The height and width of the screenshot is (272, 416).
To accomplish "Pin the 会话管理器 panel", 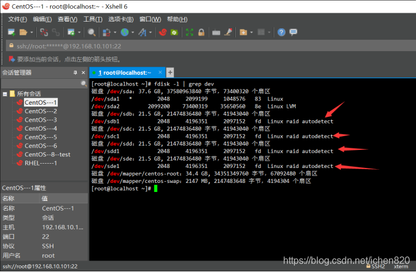I will pyautogui.click(x=75, y=73).
